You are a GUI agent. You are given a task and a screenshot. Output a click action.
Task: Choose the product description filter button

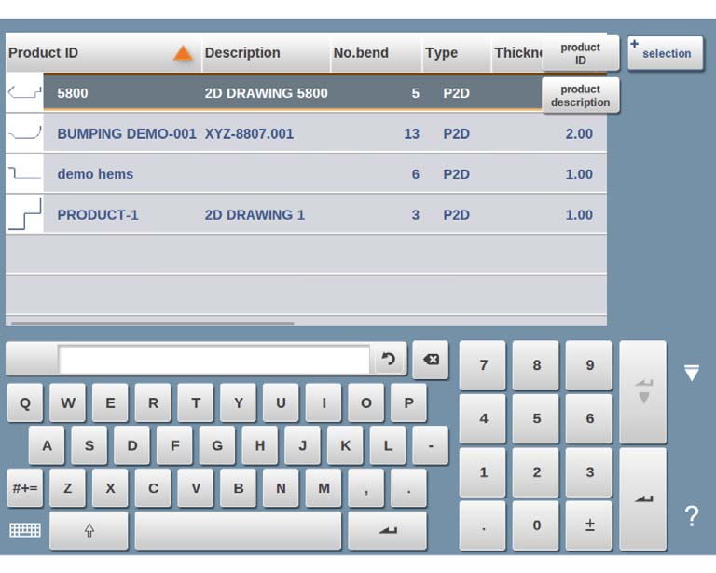pyautogui.click(x=581, y=95)
